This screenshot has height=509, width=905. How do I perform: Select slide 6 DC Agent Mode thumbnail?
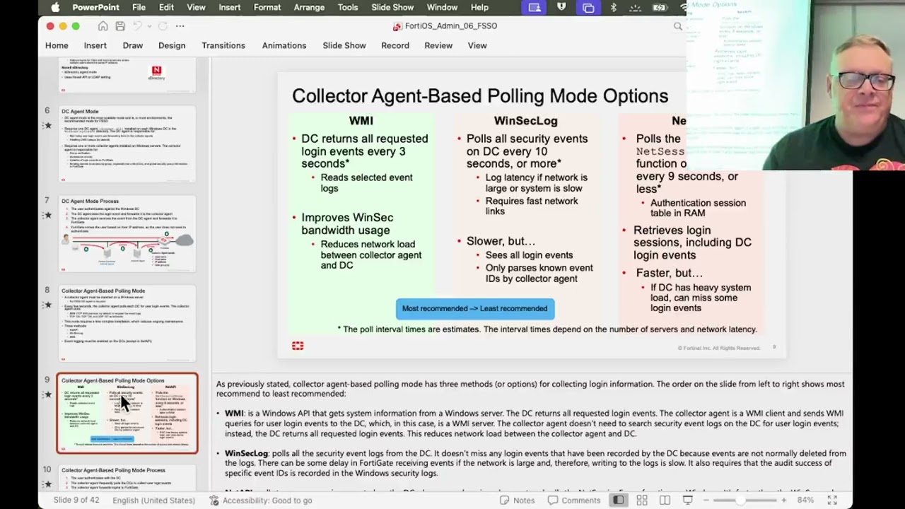127,145
